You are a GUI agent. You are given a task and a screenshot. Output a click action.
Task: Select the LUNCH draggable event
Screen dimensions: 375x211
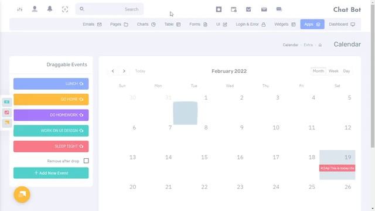[x=51, y=84]
